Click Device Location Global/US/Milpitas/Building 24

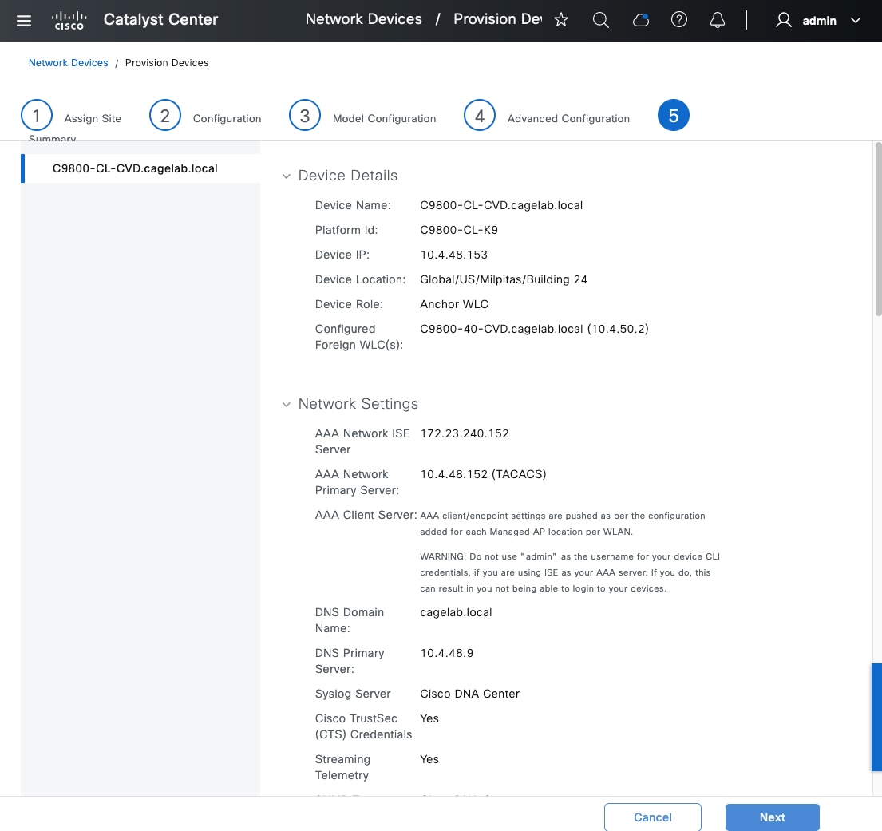504,279
